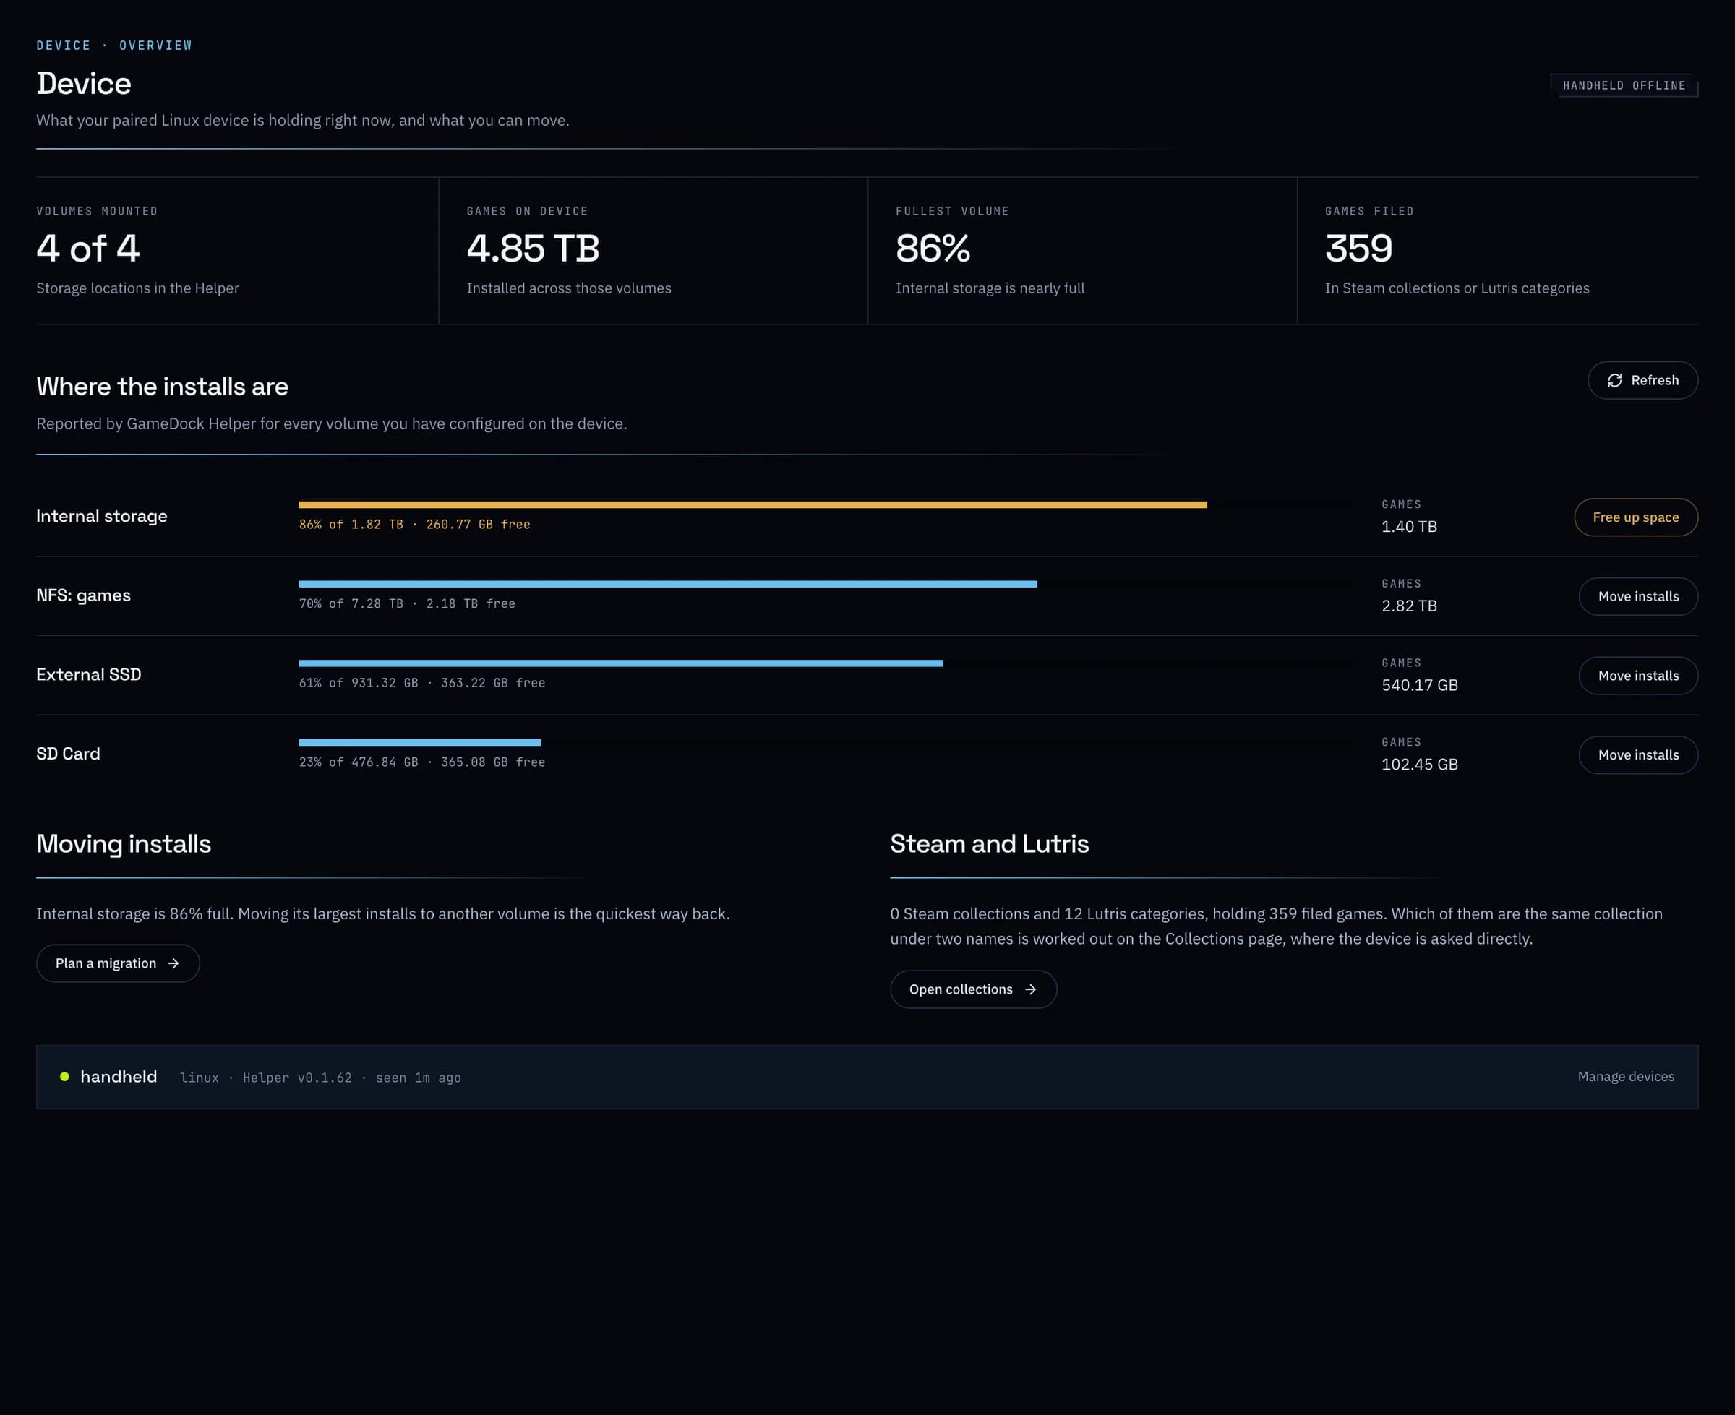Click the '359' games filed value
Image resolution: width=1735 pixels, height=1415 pixels.
tap(1358, 249)
